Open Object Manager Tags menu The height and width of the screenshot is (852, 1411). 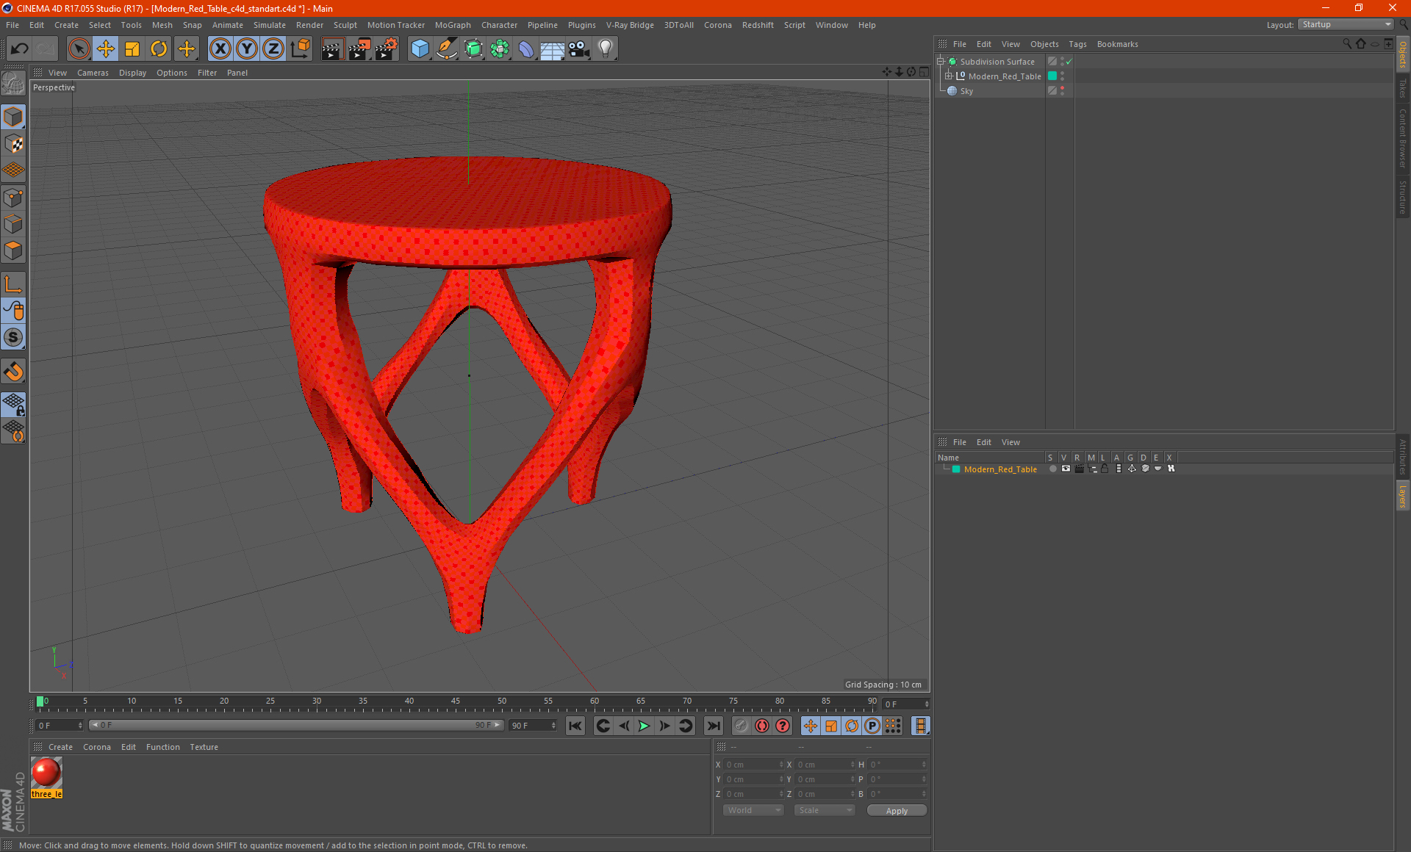[1077, 44]
